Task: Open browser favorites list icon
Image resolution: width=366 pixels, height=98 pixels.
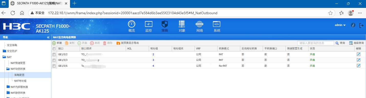Action: [341, 13]
